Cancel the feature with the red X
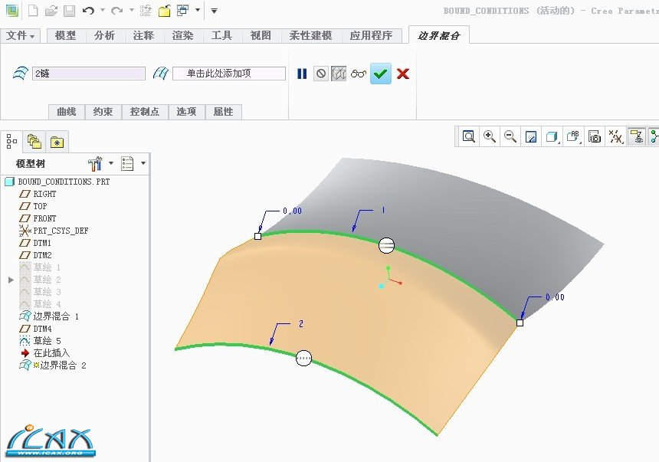The width and height of the screenshot is (659, 462). click(x=403, y=74)
